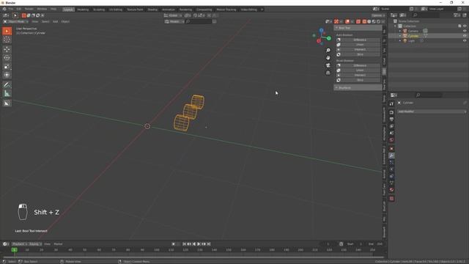
Task: Select the Rotate tool in toolbar
Action: click(x=7, y=58)
